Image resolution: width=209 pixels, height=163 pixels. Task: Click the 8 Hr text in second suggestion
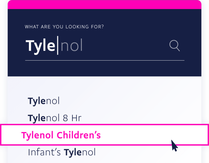(x=72, y=118)
